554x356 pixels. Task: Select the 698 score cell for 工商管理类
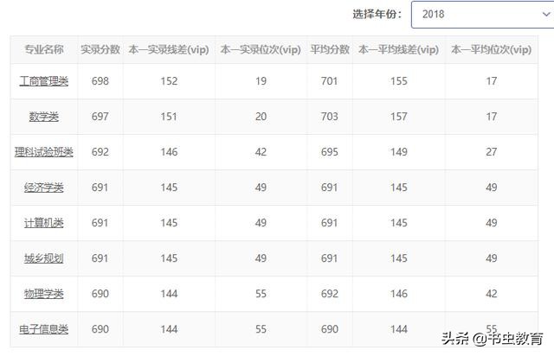pos(100,81)
